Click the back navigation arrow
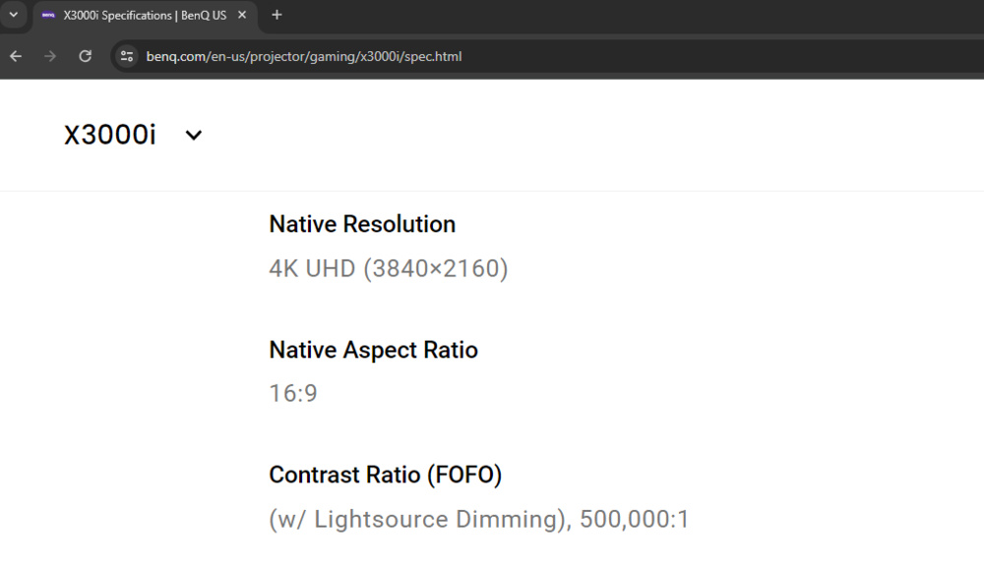Screen dimensions: 984x567 (x=16, y=56)
